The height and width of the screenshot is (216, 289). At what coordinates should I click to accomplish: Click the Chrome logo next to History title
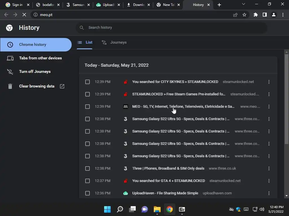coord(9,28)
